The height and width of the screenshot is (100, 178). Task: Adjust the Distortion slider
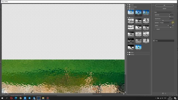tap(170, 17)
